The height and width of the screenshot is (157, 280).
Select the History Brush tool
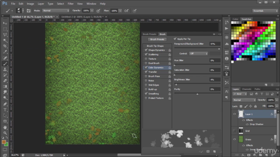pyautogui.click(x=5, y=75)
